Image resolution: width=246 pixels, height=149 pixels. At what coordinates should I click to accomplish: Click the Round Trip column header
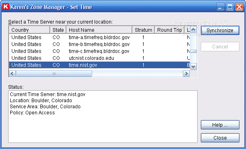tap(169, 30)
